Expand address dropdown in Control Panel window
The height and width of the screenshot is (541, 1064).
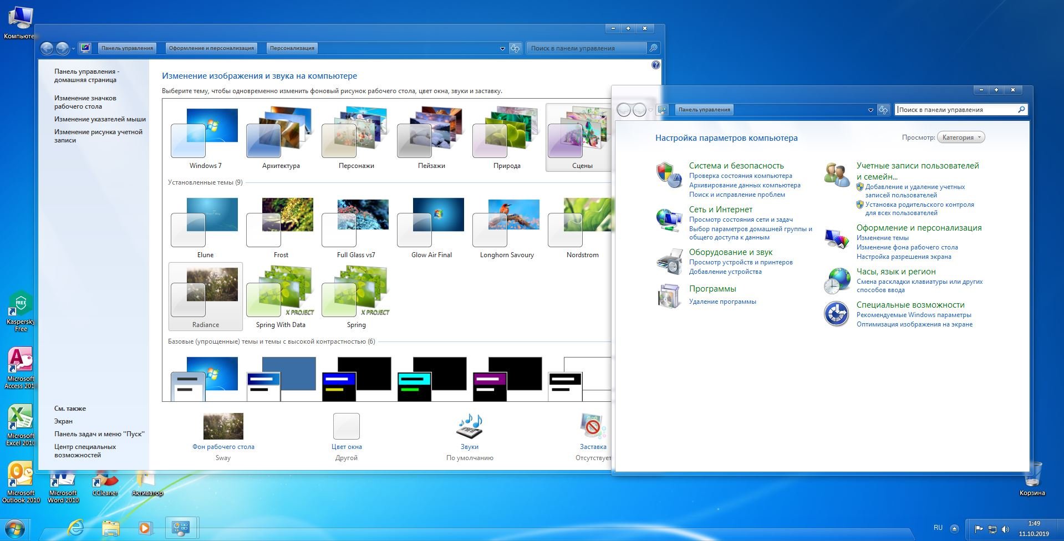click(870, 110)
